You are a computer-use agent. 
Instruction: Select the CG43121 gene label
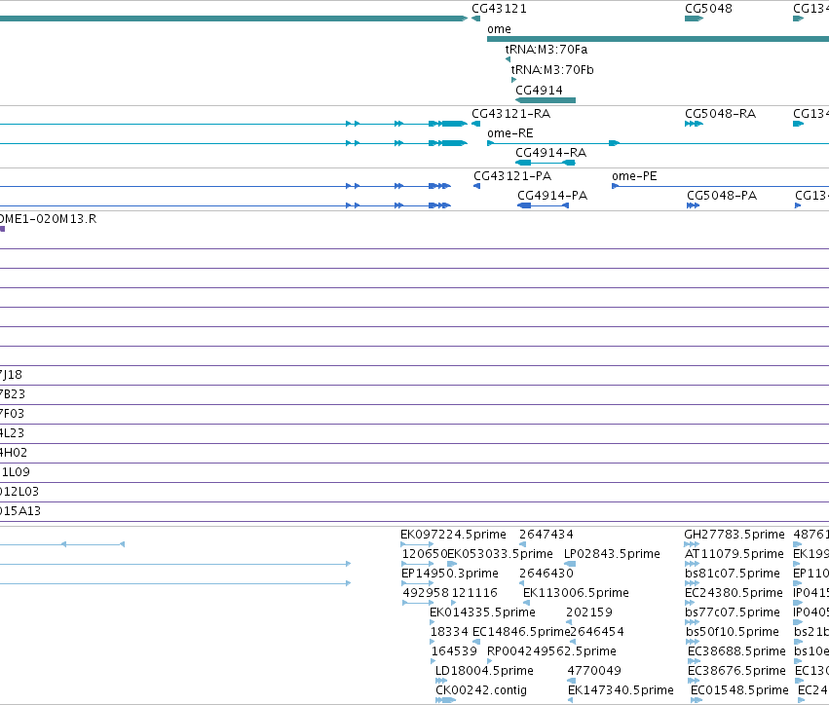coord(499,9)
